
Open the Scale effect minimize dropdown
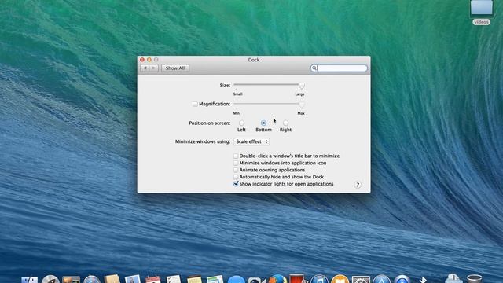[251, 141]
